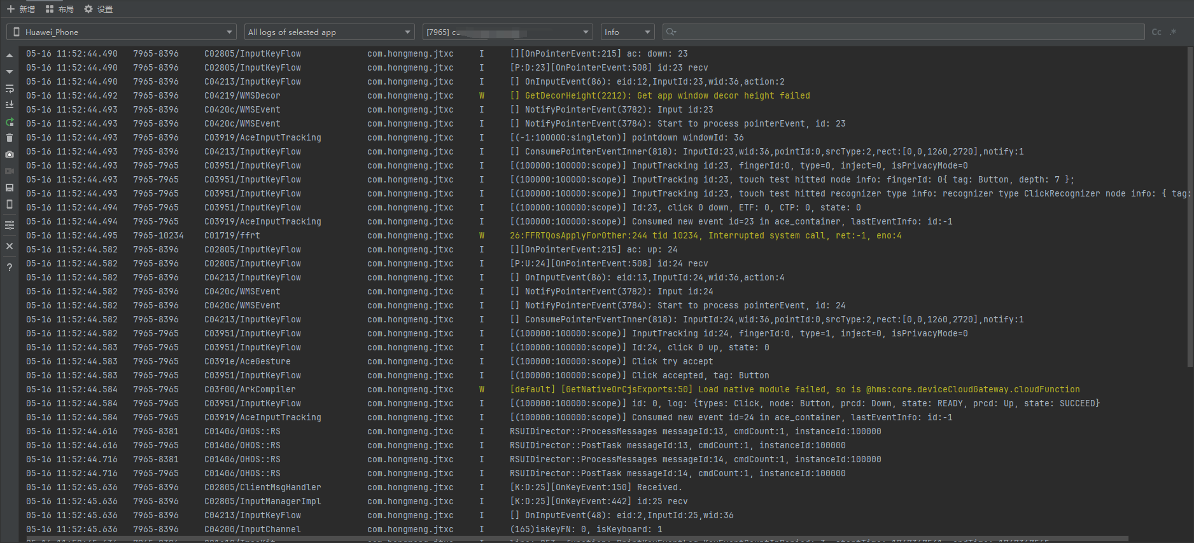Click the green restart log icon
The image size is (1194, 543).
click(10, 121)
